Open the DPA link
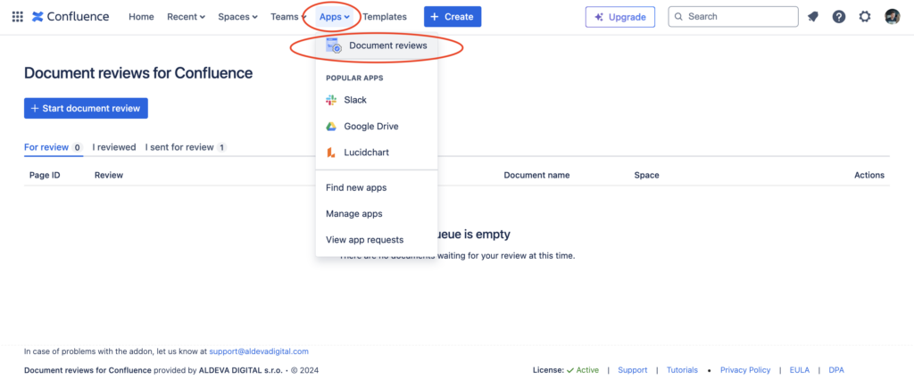 (835, 370)
